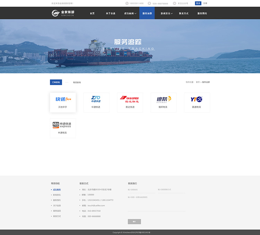This screenshot has width=260, height=235.
Task: Choose the ZTO 中通快递 logo
Action: click(96, 99)
